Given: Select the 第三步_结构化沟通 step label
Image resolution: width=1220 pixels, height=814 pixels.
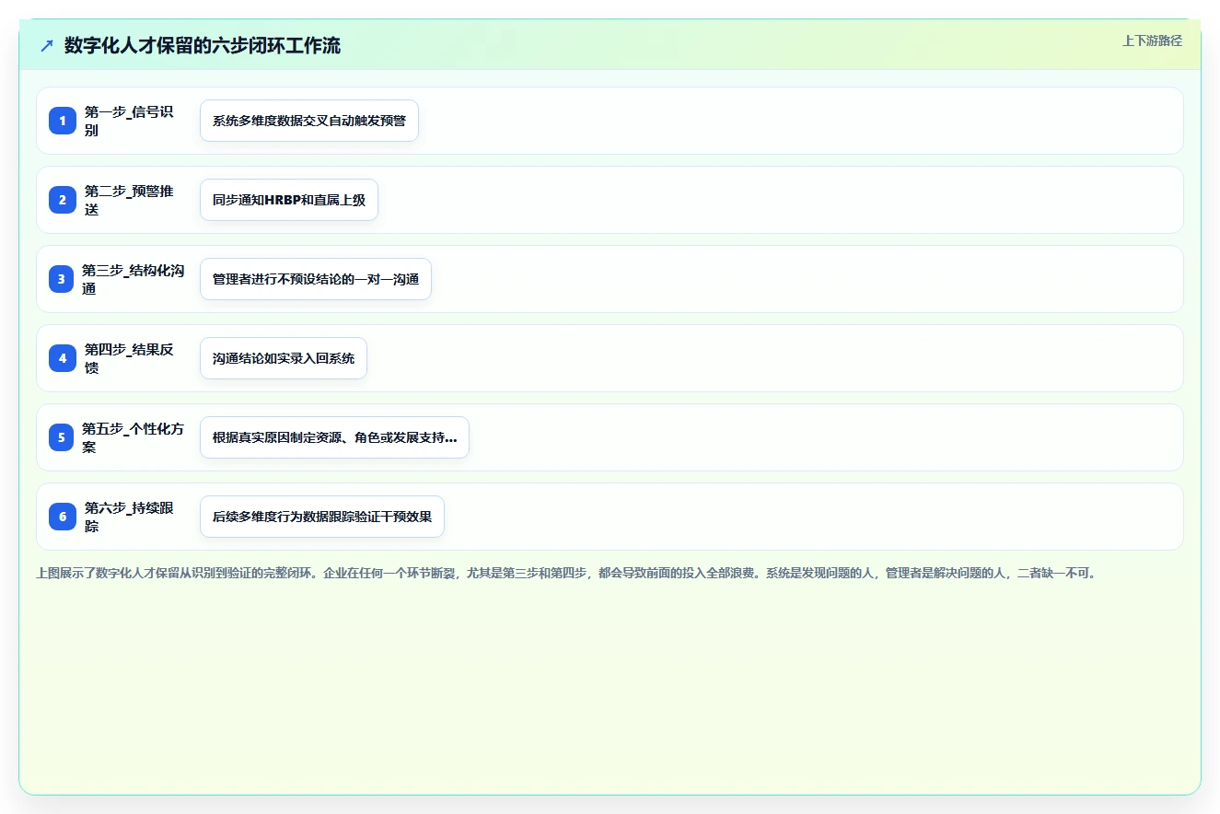Looking at the screenshot, I should tap(134, 279).
